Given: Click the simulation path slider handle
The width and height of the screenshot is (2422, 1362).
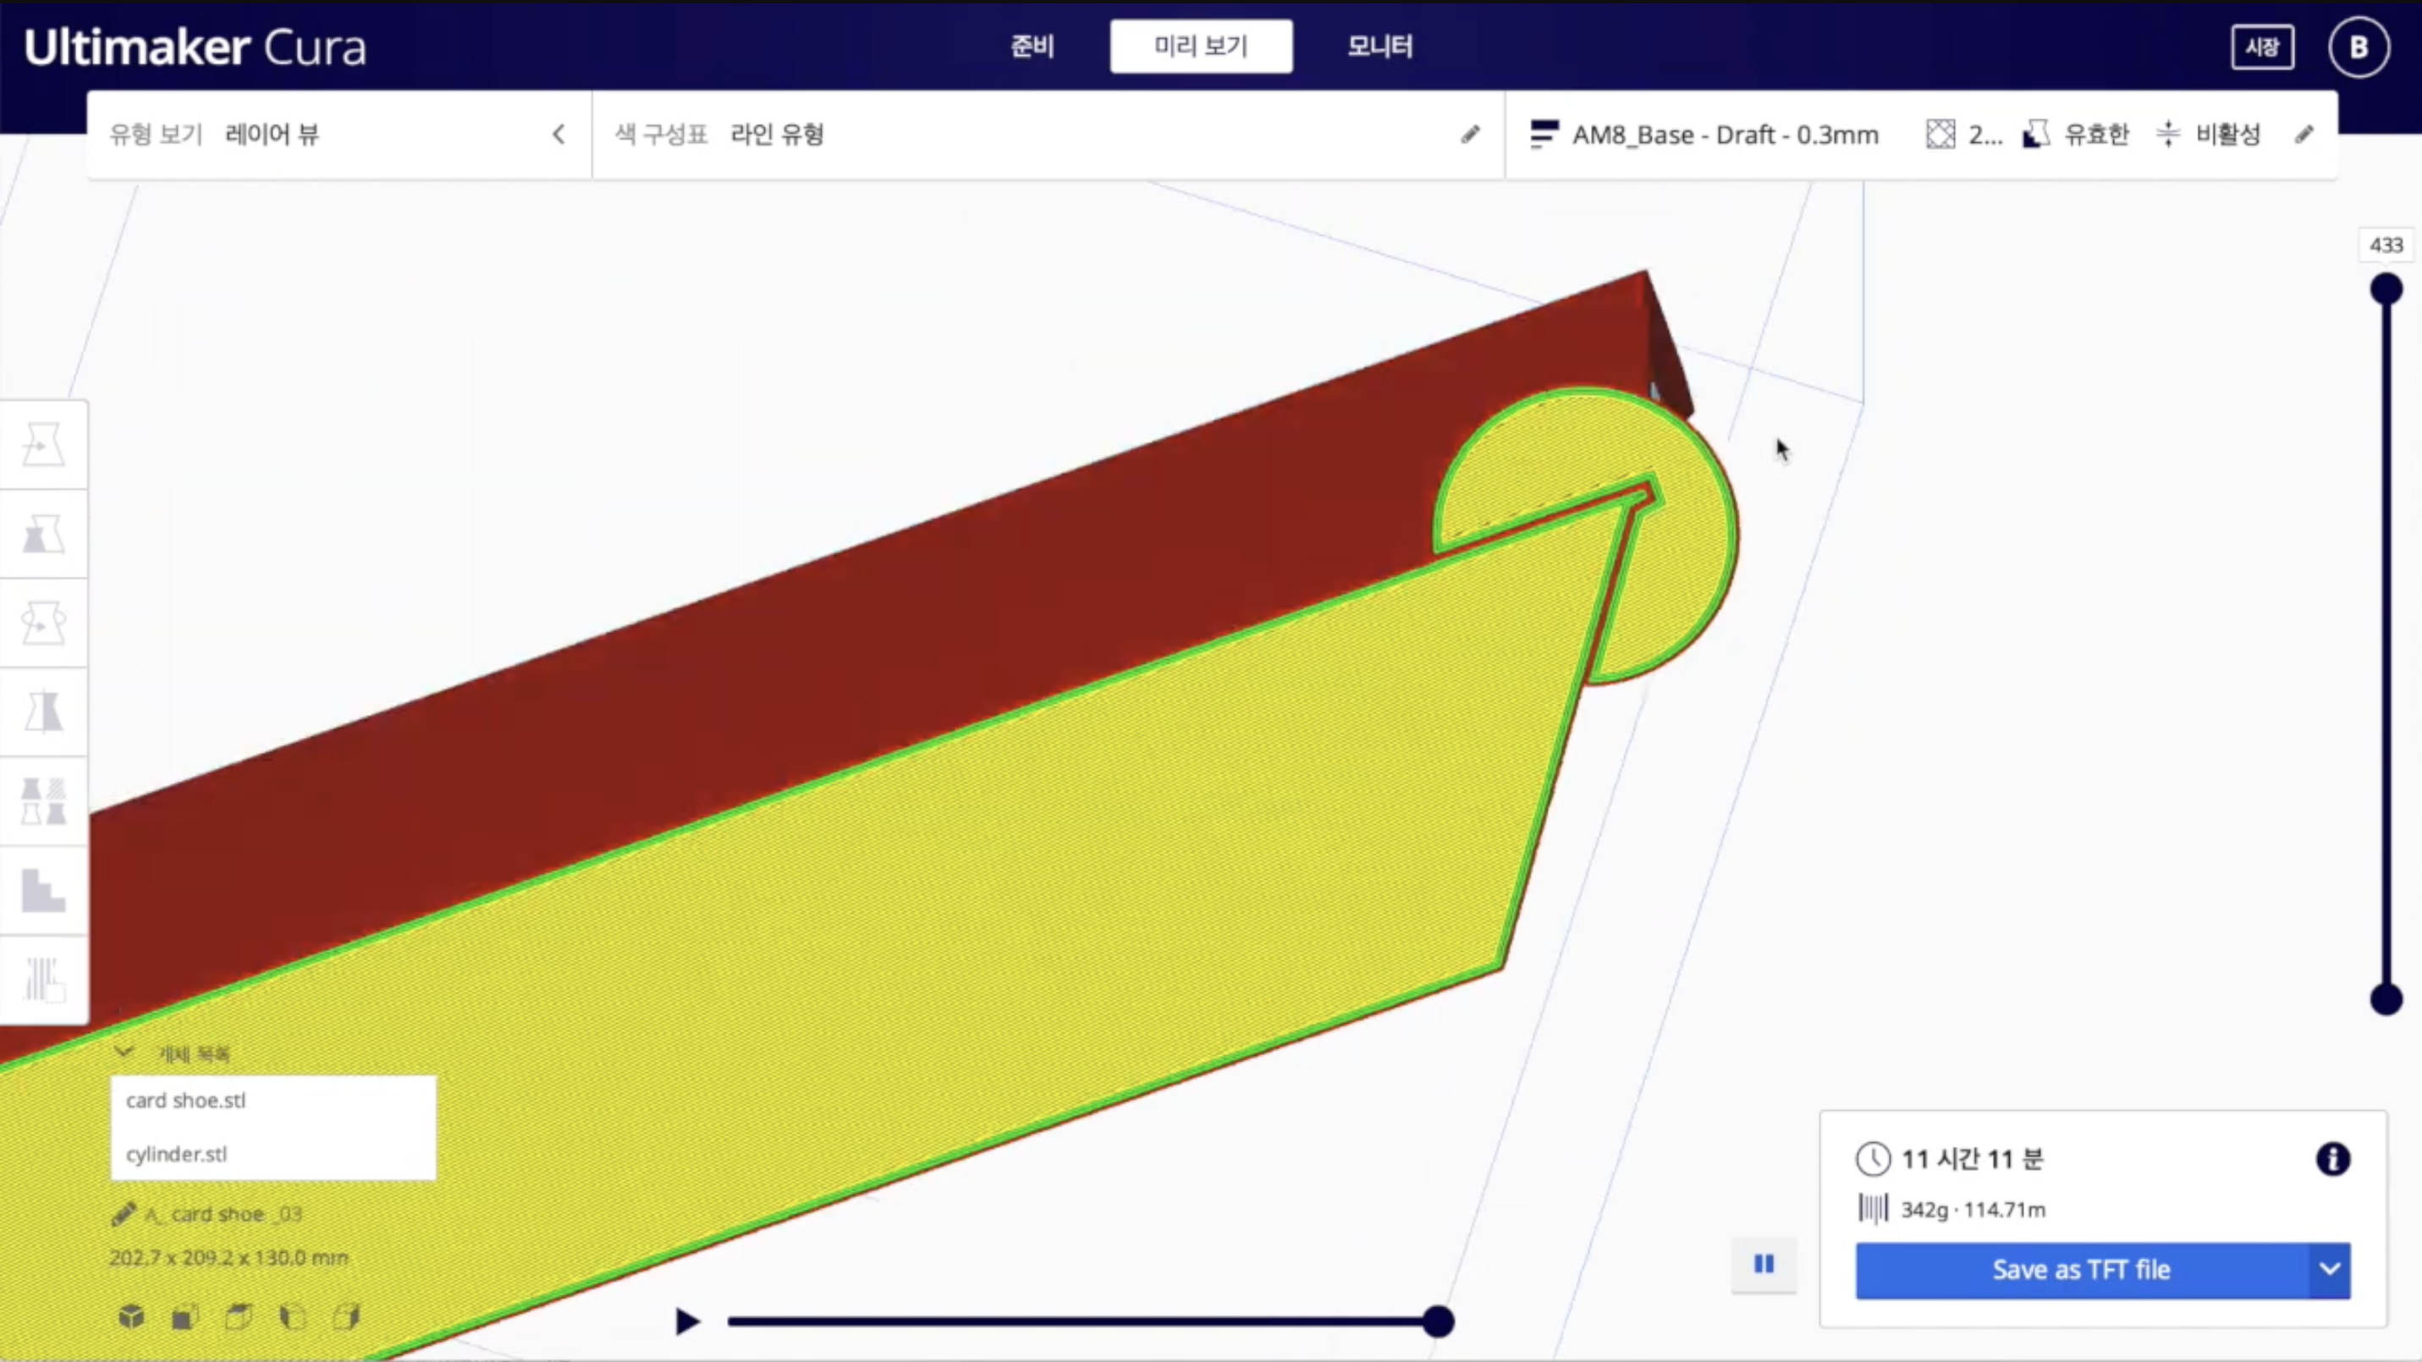Looking at the screenshot, I should click(1438, 1321).
